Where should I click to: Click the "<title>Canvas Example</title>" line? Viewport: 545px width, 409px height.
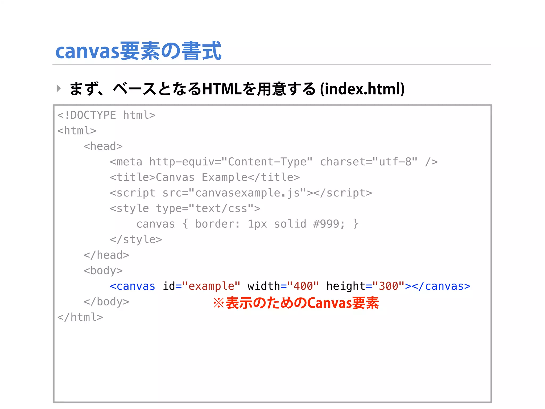pos(205,177)
